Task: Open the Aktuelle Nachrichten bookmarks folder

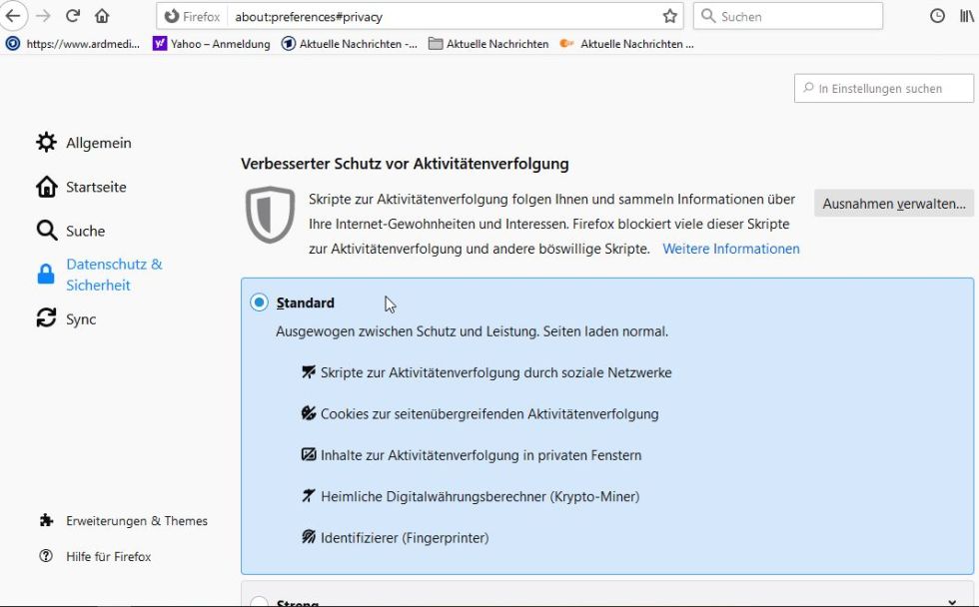Action: tap(489, 44)
